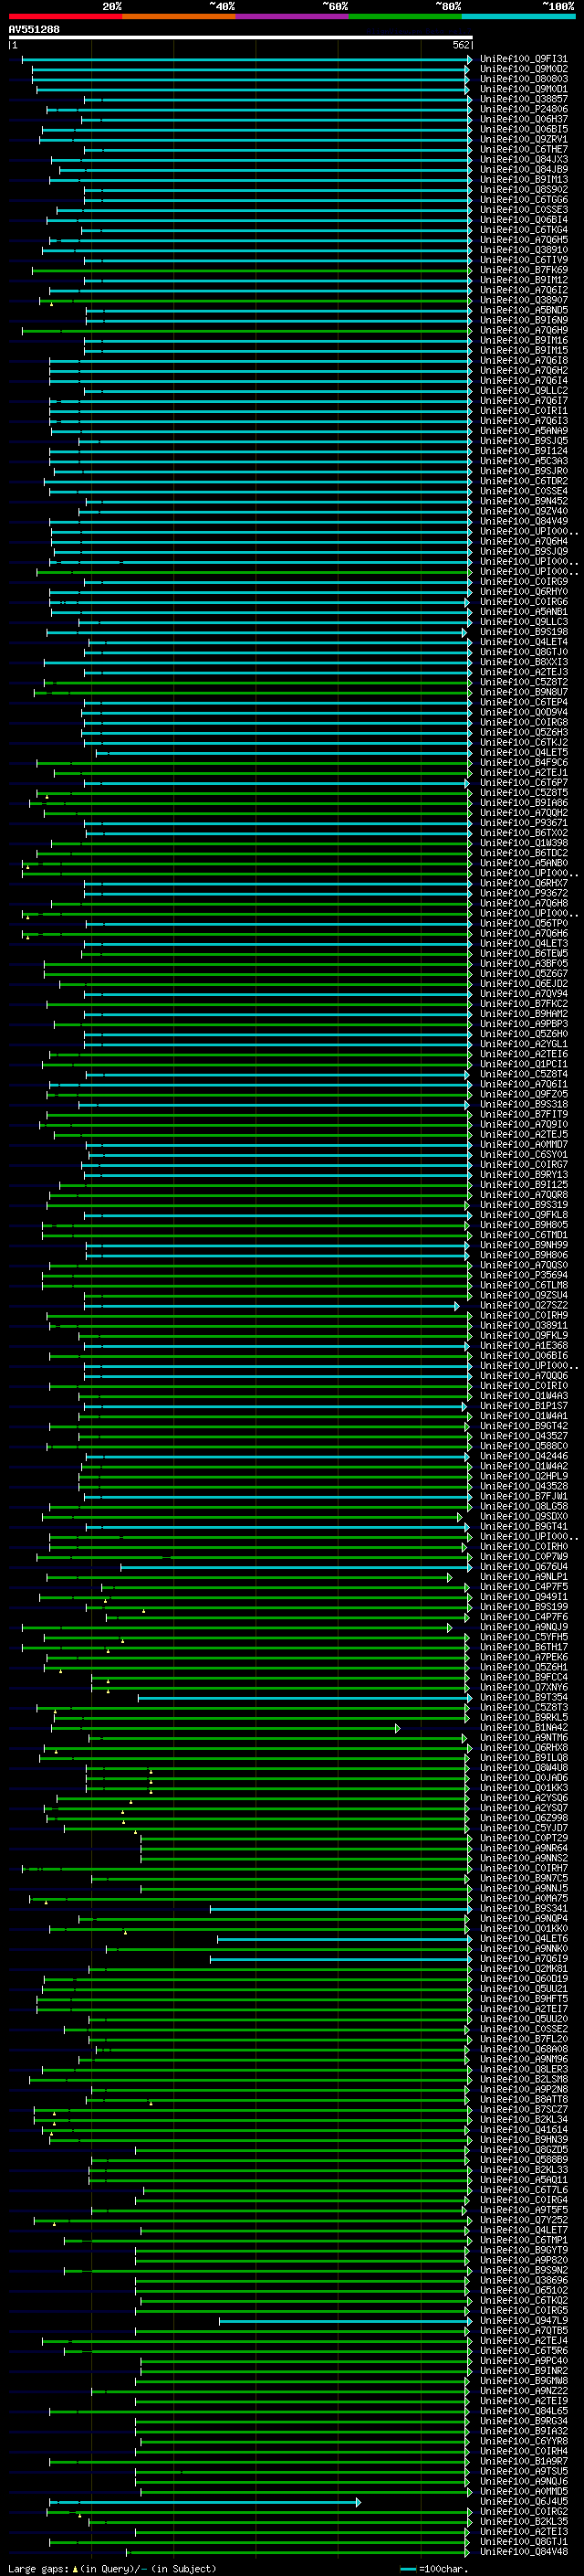Image resolution: width=584 pixels, height=2576 pixels.
Task: Select the UniRef100_A5BND5 label
Action: tap(523, 310)
